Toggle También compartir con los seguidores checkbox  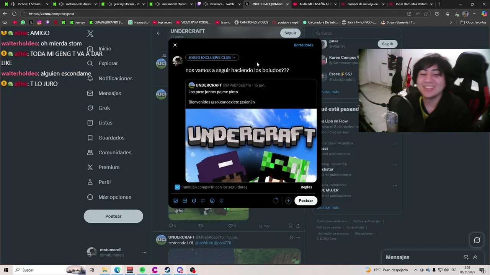[177, 187]
